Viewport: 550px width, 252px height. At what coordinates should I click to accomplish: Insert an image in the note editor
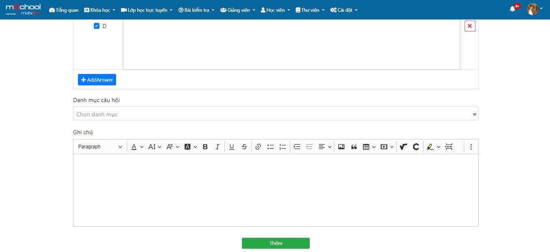click(341, 147)
